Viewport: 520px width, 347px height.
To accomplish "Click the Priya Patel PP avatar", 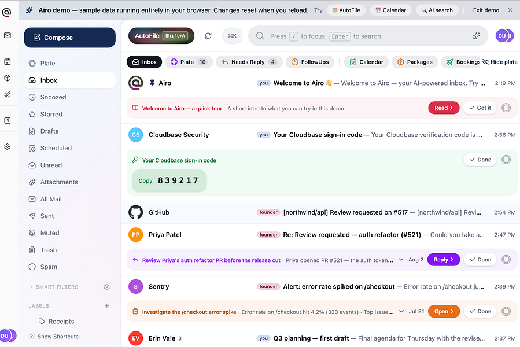I will 135,235.
